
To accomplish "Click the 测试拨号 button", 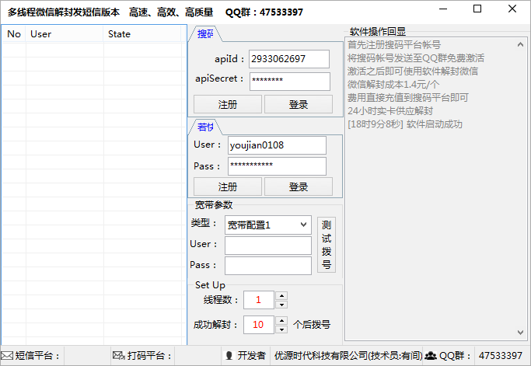I will pyautogui.click(x=327, y=245).
